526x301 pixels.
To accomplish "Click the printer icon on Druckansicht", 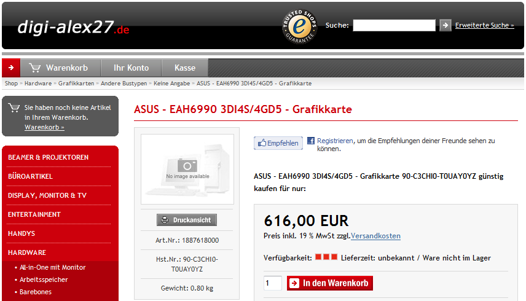I will pyautogui.click(x=165, y=220).
